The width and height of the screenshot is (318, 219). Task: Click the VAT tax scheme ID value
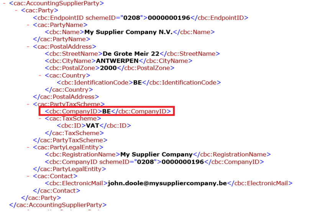point(93,126)
